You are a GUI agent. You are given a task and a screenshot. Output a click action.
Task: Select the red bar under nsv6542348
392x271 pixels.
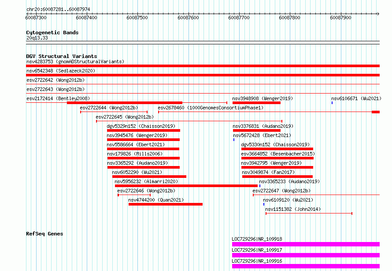pyautogui.click(x=203, y=75)
